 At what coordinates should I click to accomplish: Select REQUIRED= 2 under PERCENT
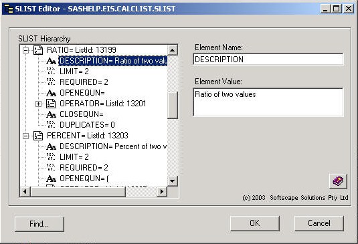pos(84,168)
